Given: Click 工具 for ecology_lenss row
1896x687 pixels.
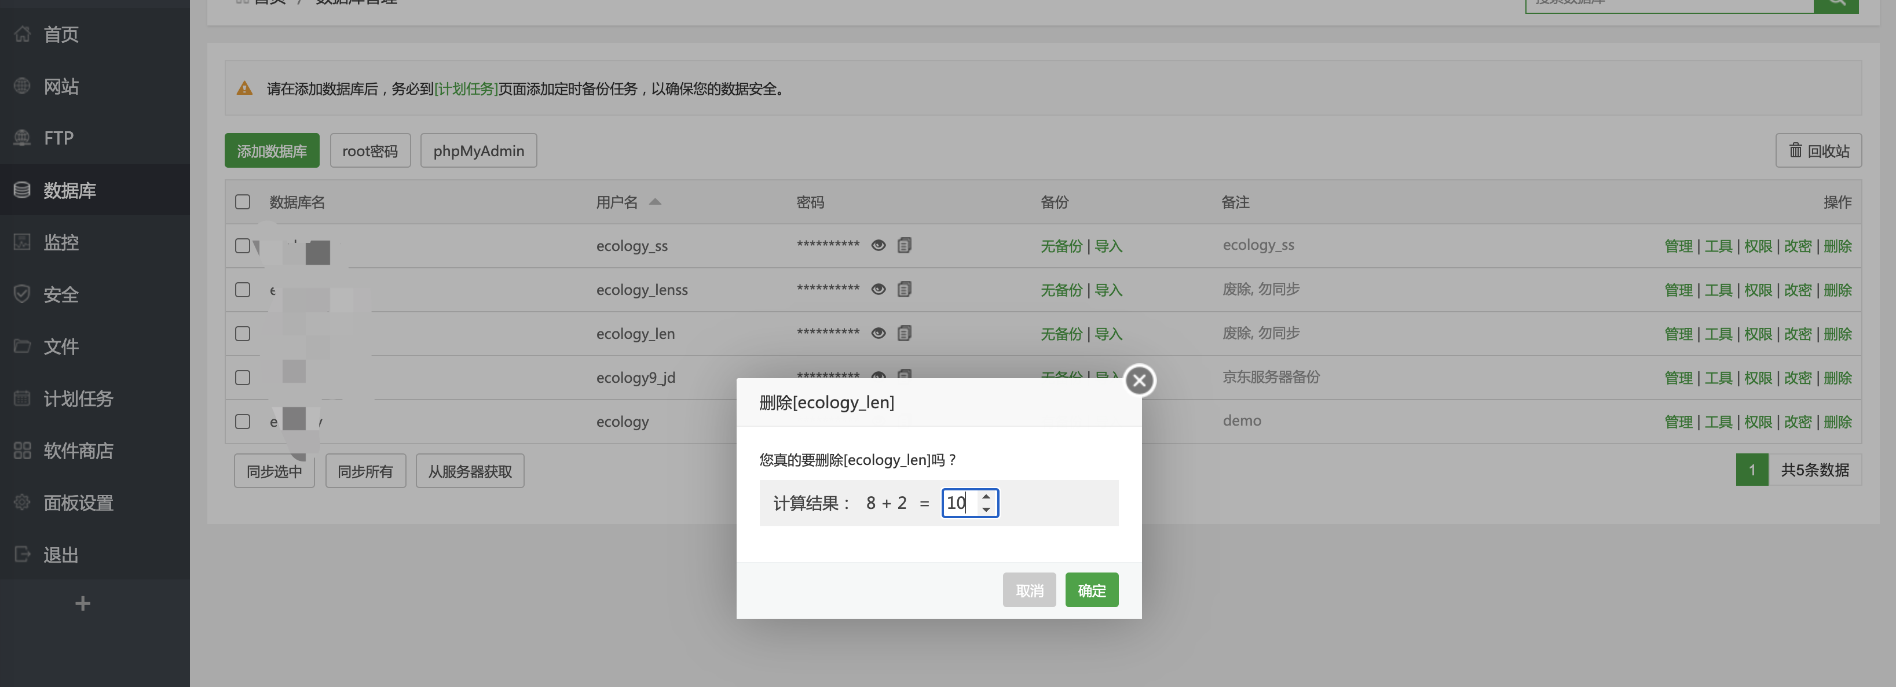Looking at the screenshot, I should (x=1718, y=290).
